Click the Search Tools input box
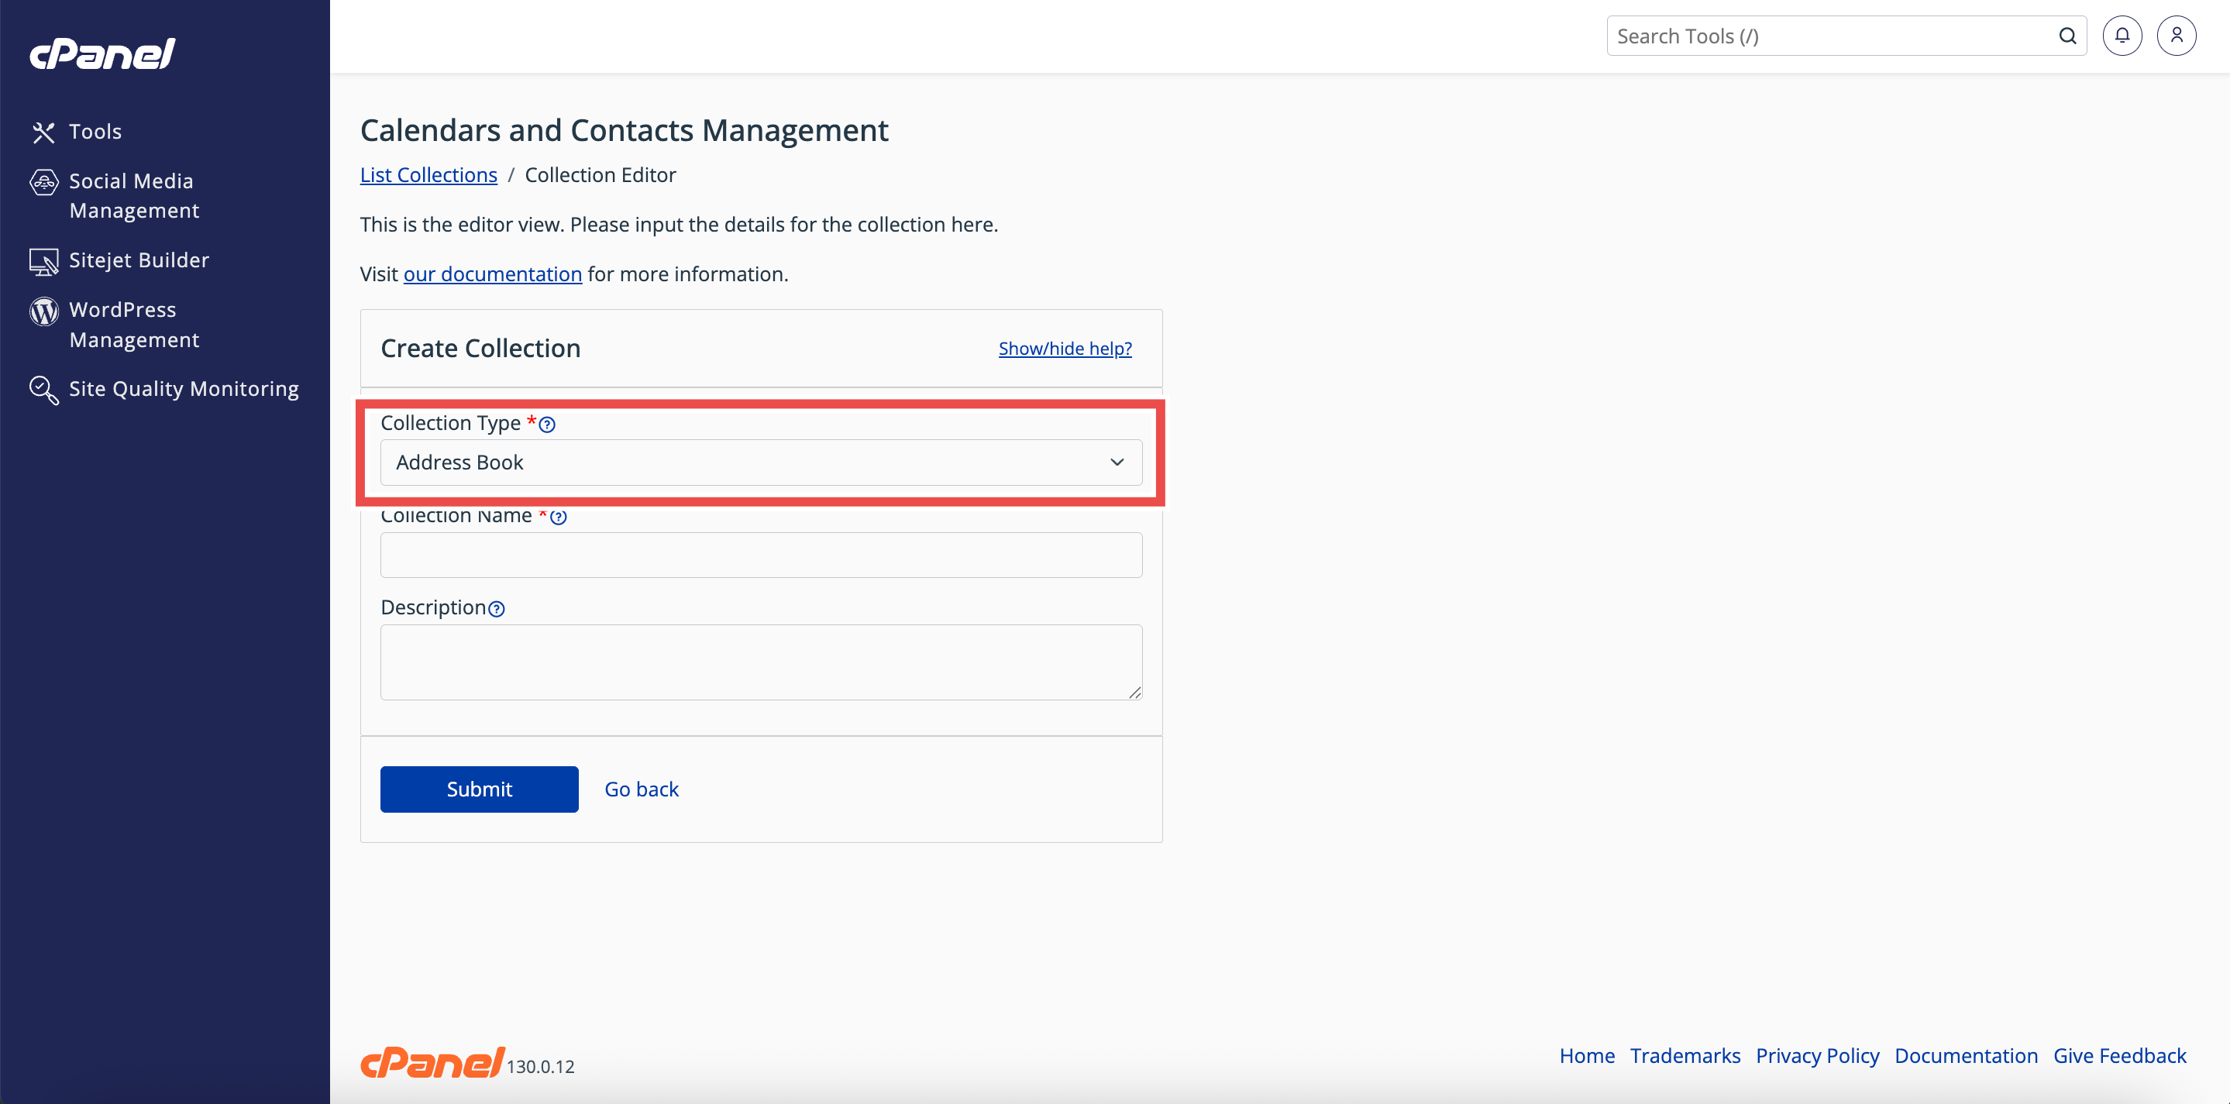Screen dimensions: 2230x1104 pyautogui.click(x=1826, y=36)
